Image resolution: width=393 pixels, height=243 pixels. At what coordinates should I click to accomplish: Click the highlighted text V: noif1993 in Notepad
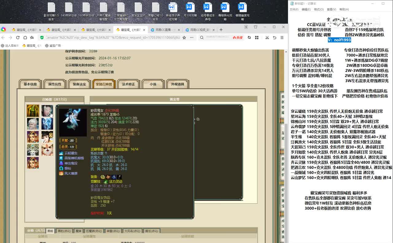pos(339,40)
